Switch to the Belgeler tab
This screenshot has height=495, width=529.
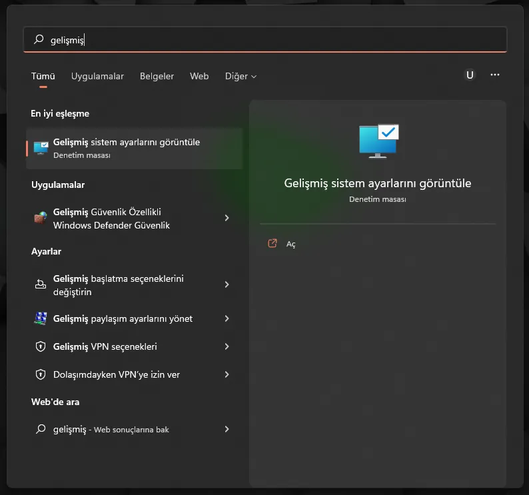[157, 76]
